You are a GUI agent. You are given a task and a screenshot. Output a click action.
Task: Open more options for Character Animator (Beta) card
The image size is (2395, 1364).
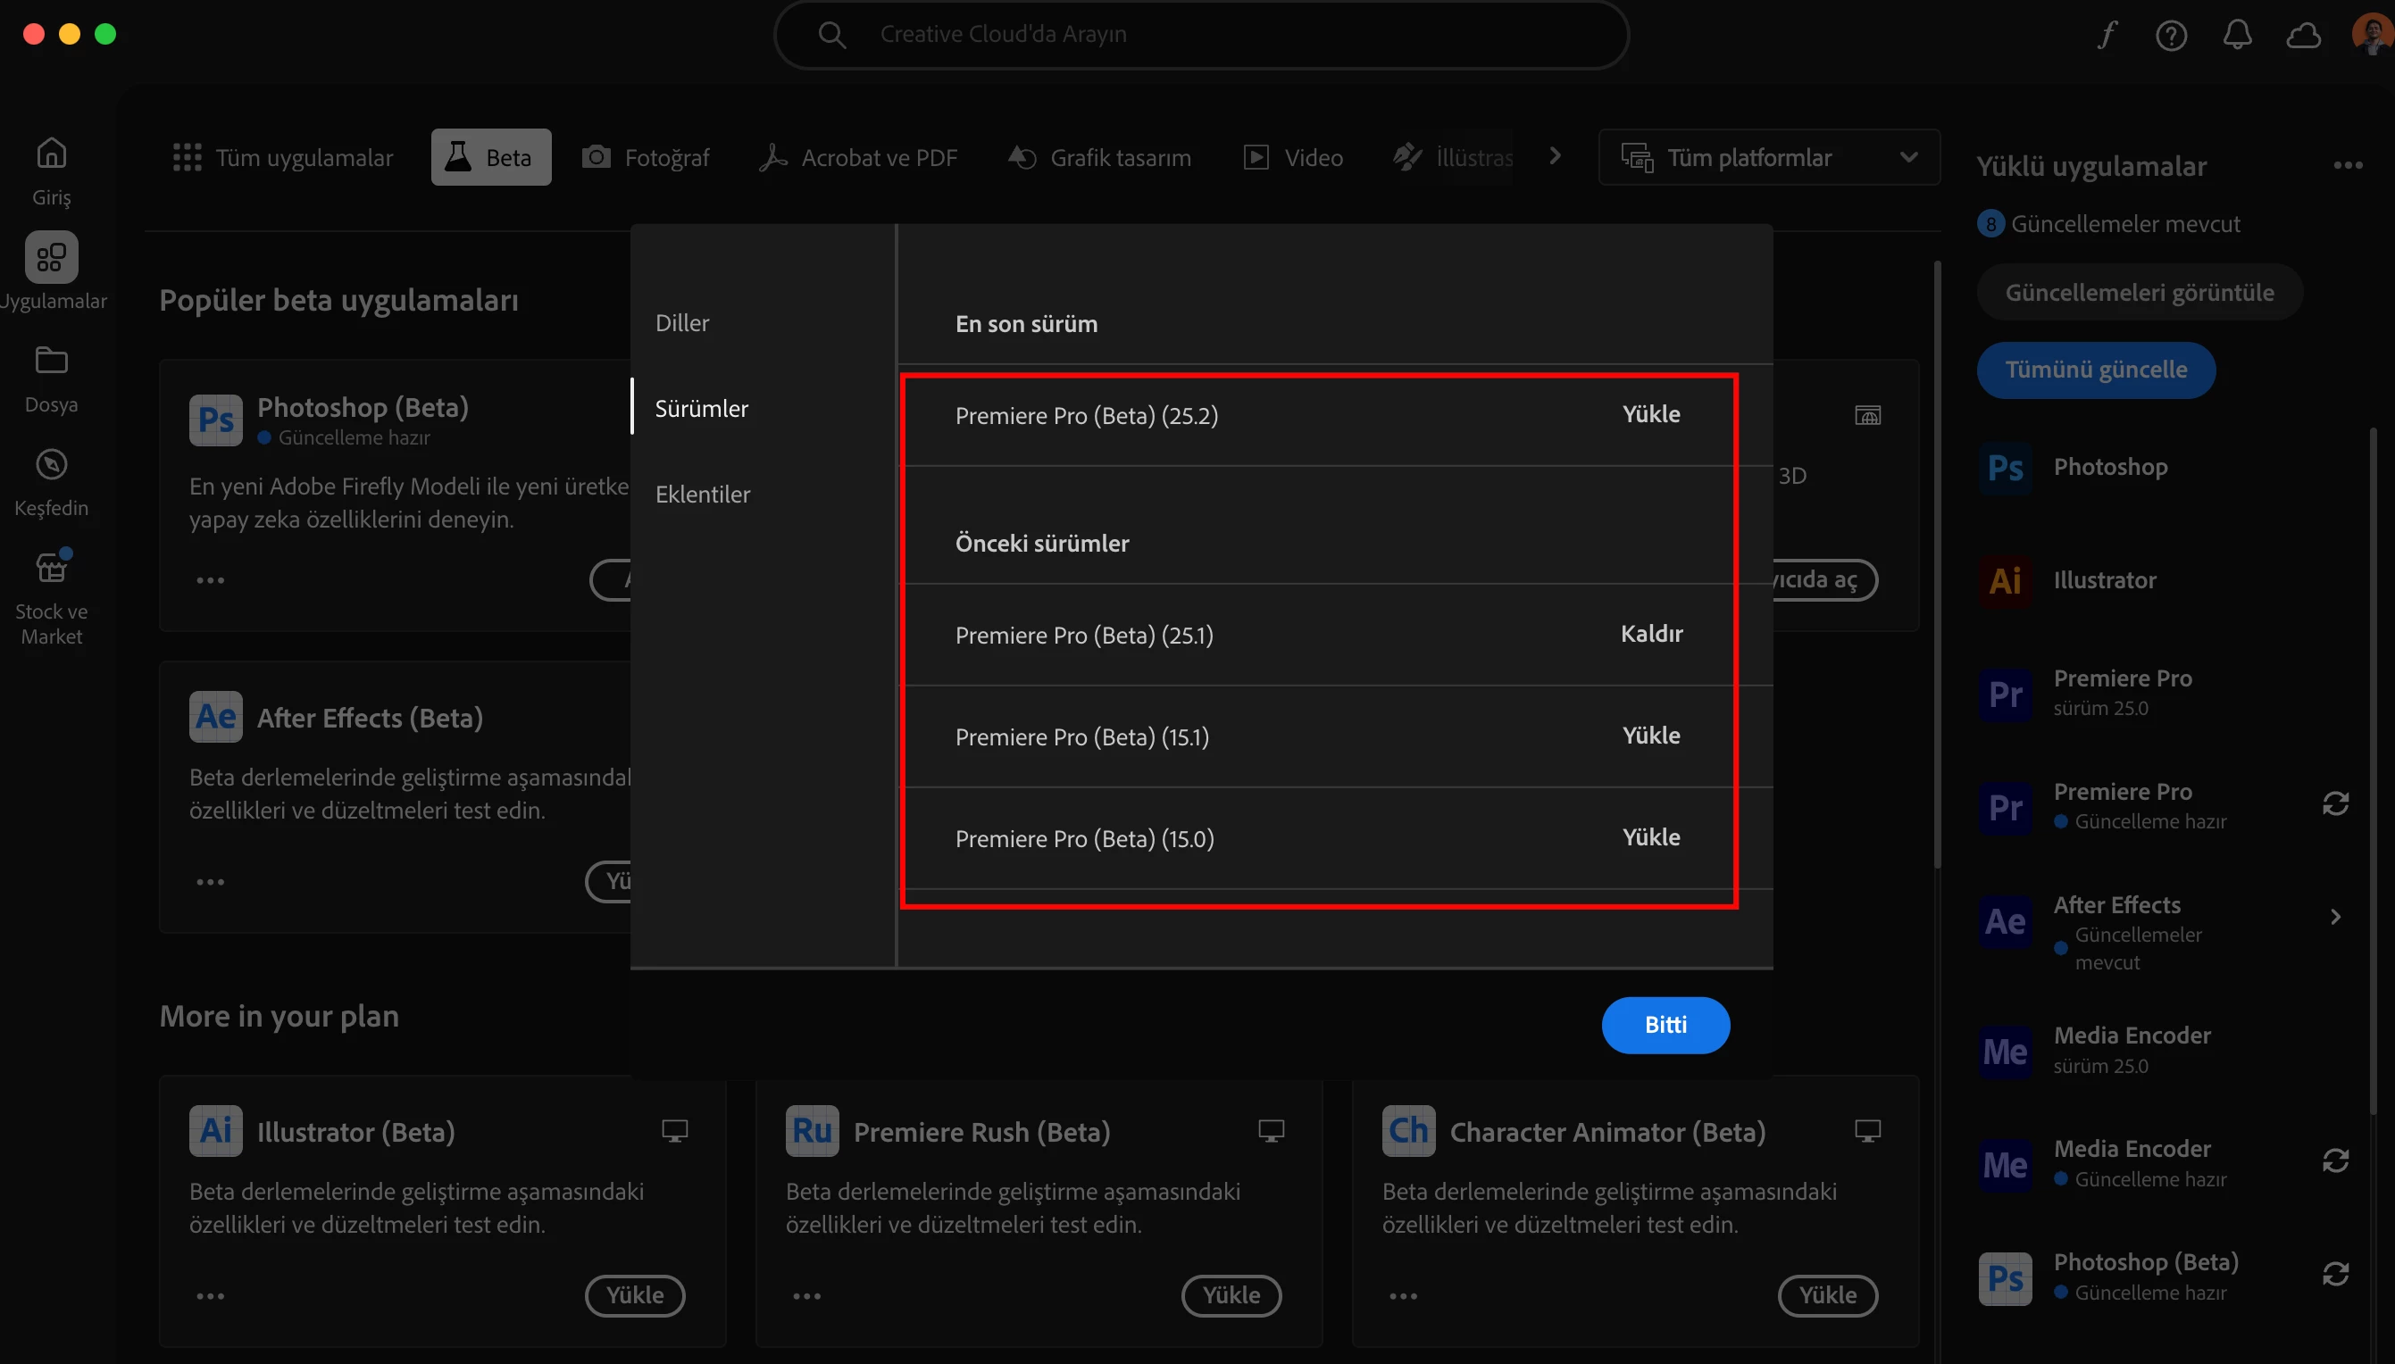click(1403, 1296)
